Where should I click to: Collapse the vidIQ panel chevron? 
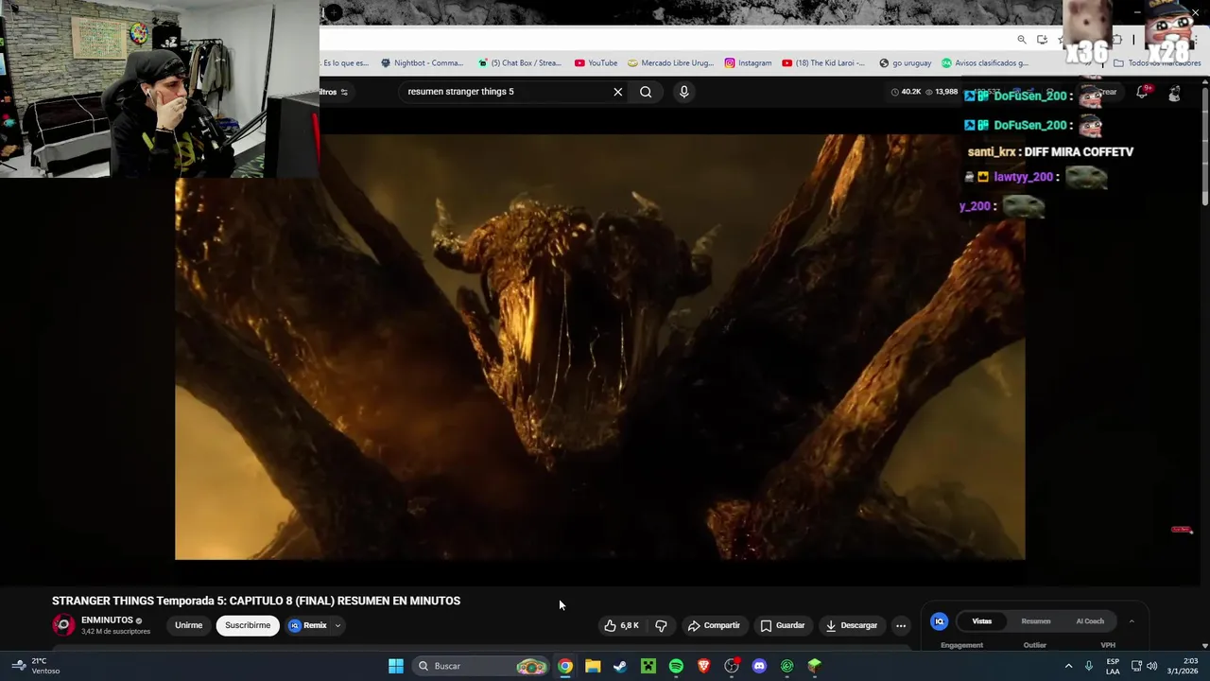(1132, 621)
